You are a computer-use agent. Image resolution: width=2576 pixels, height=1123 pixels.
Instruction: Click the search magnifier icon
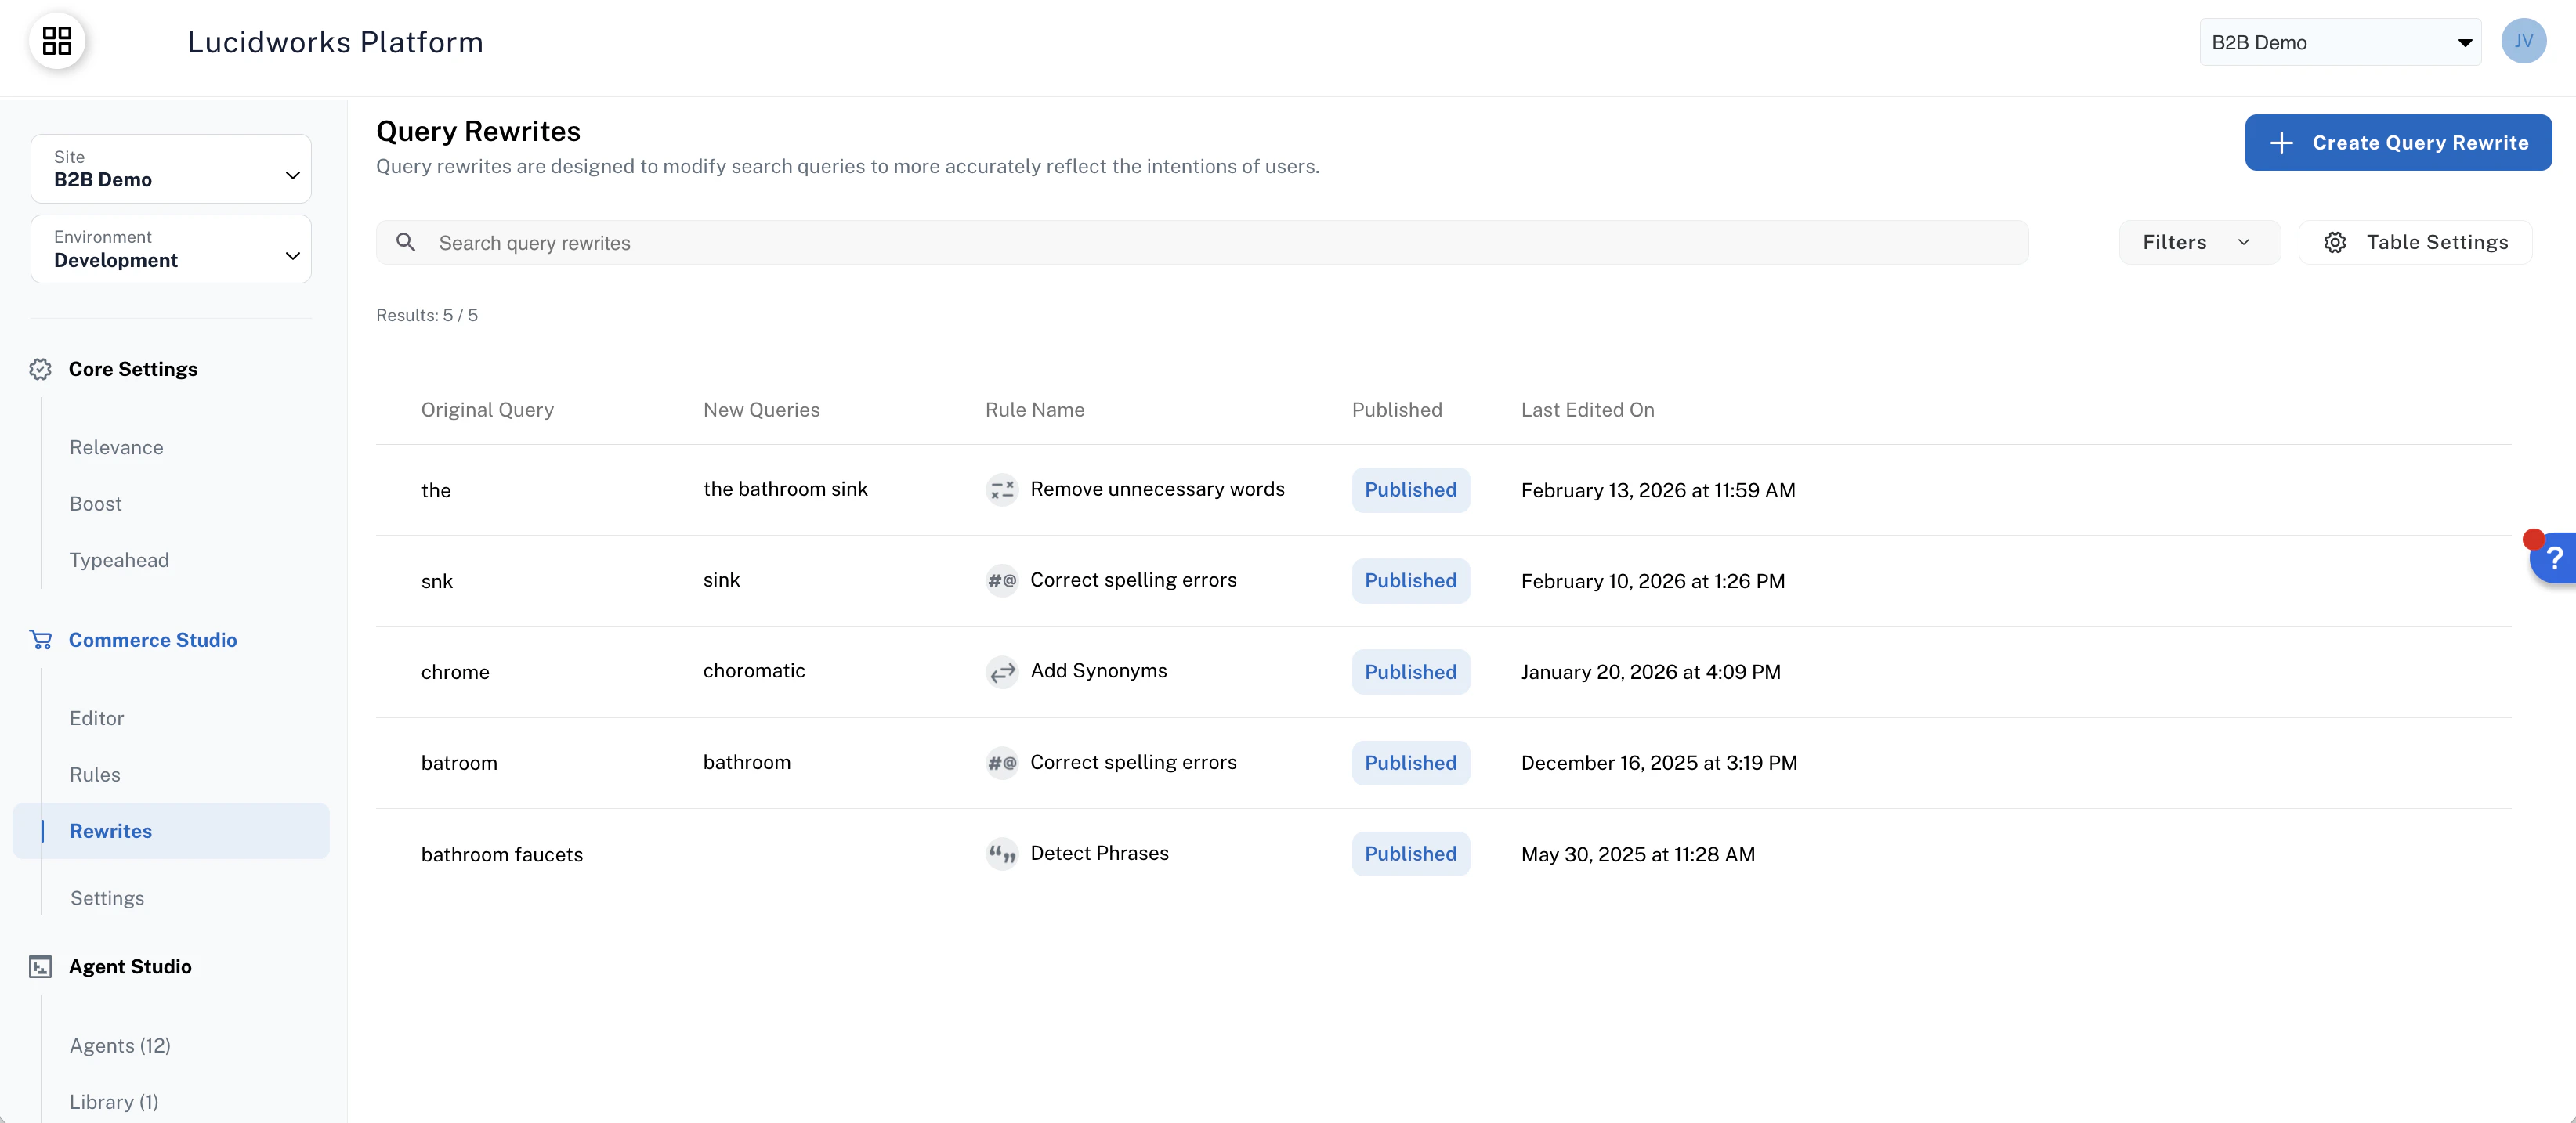click(406, 242)
